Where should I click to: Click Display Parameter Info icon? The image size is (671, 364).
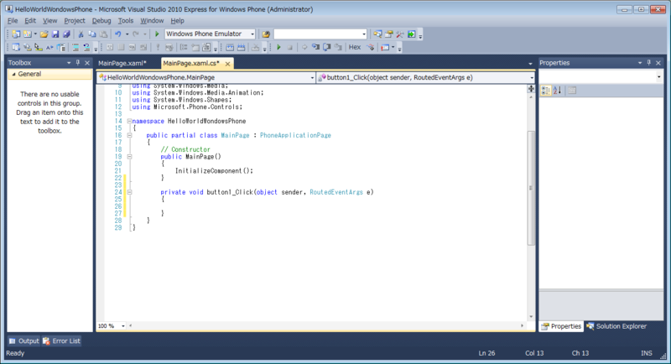tap(28, 48)
